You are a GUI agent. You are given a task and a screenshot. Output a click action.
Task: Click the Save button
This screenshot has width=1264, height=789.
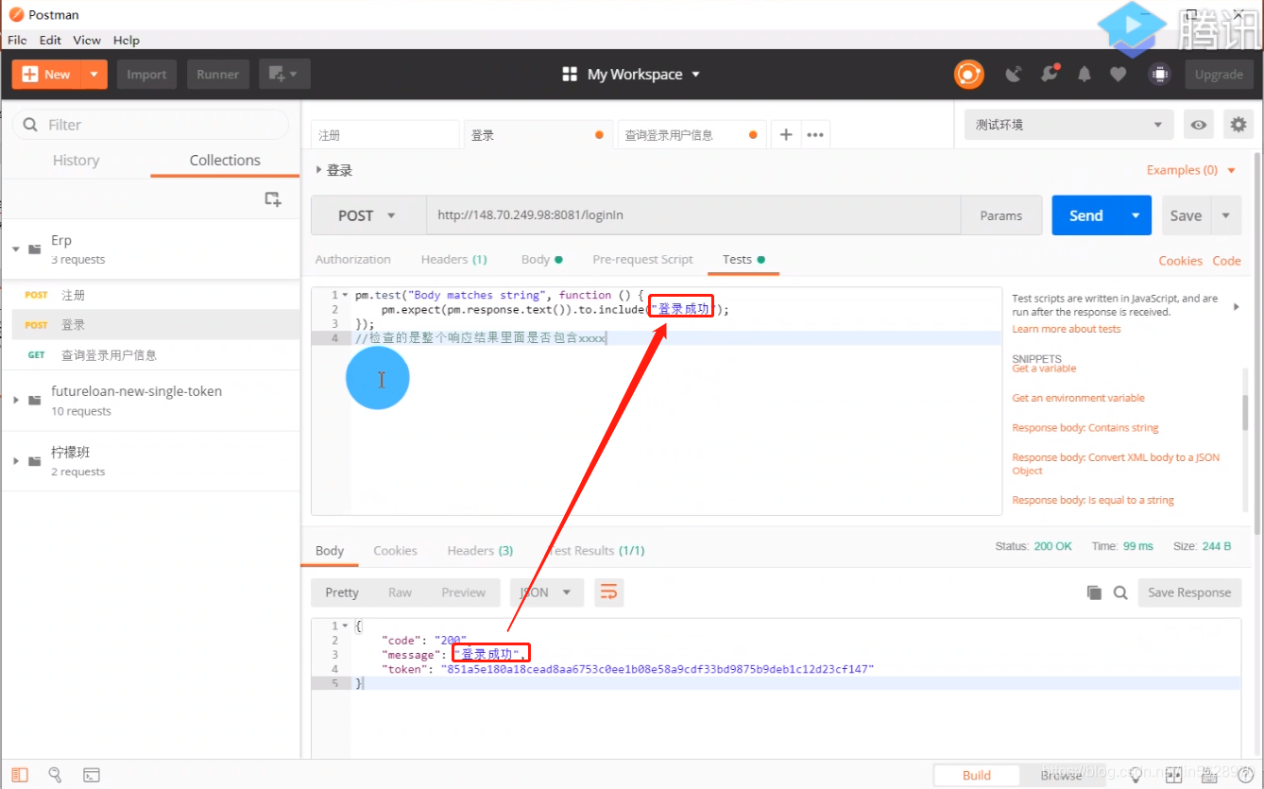pyautogui.click(x=1186, y=215)
